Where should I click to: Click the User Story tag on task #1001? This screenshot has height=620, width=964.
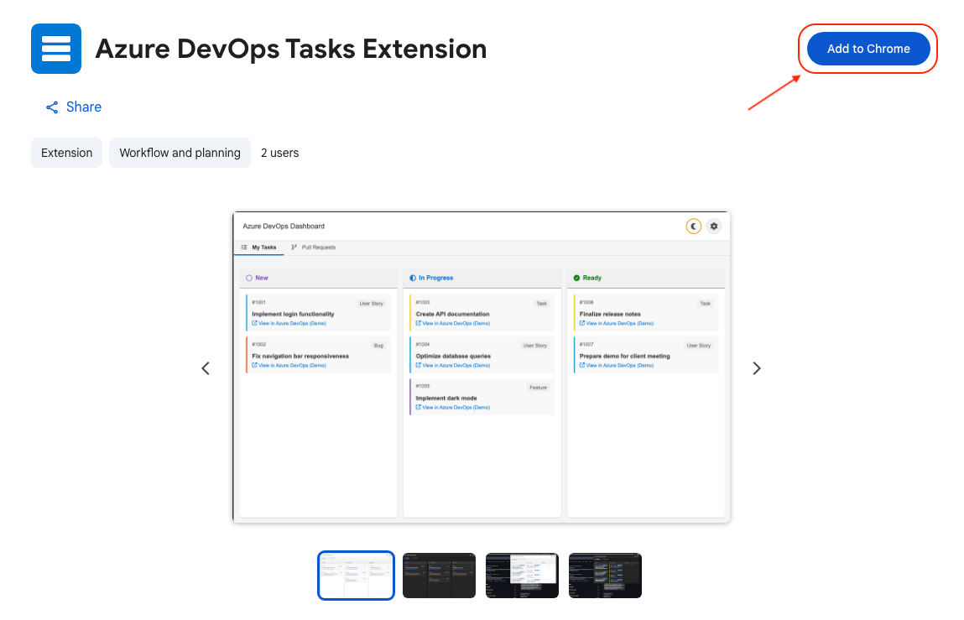pyautogui.click(x=372, y=303)
